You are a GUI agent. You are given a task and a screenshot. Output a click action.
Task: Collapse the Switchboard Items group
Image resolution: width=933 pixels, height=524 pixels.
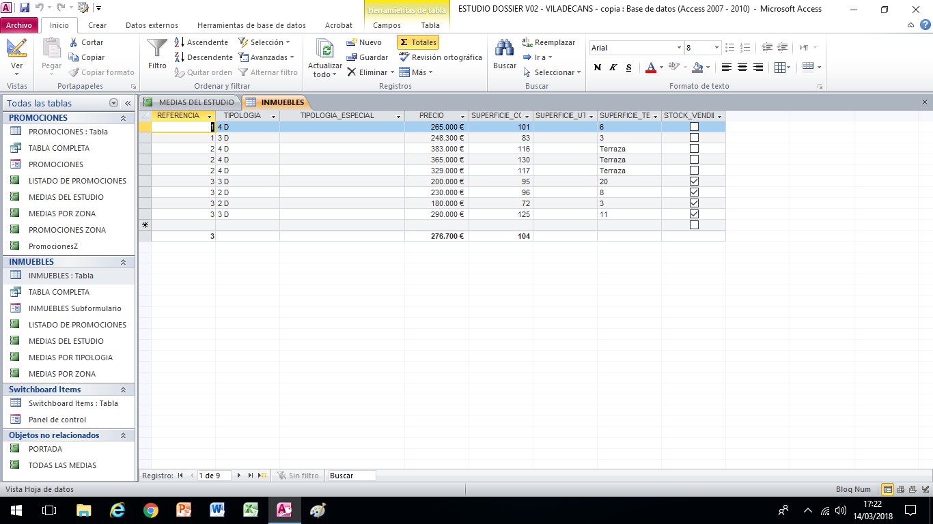pos(124,390)
